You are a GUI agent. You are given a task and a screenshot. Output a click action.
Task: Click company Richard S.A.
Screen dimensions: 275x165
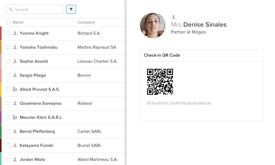click(89, 33)
